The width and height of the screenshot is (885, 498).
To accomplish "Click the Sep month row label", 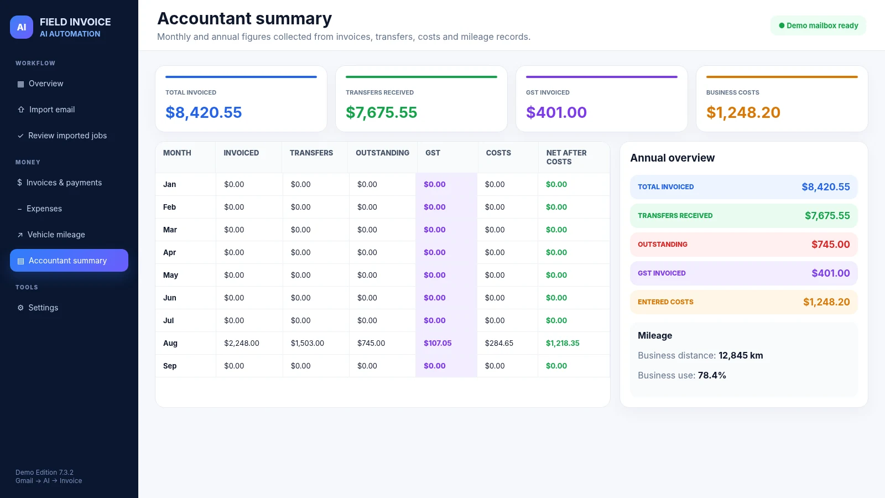I will [170, 366].
